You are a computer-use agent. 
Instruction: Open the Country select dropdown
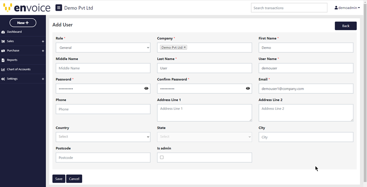(x=103, y=137)
